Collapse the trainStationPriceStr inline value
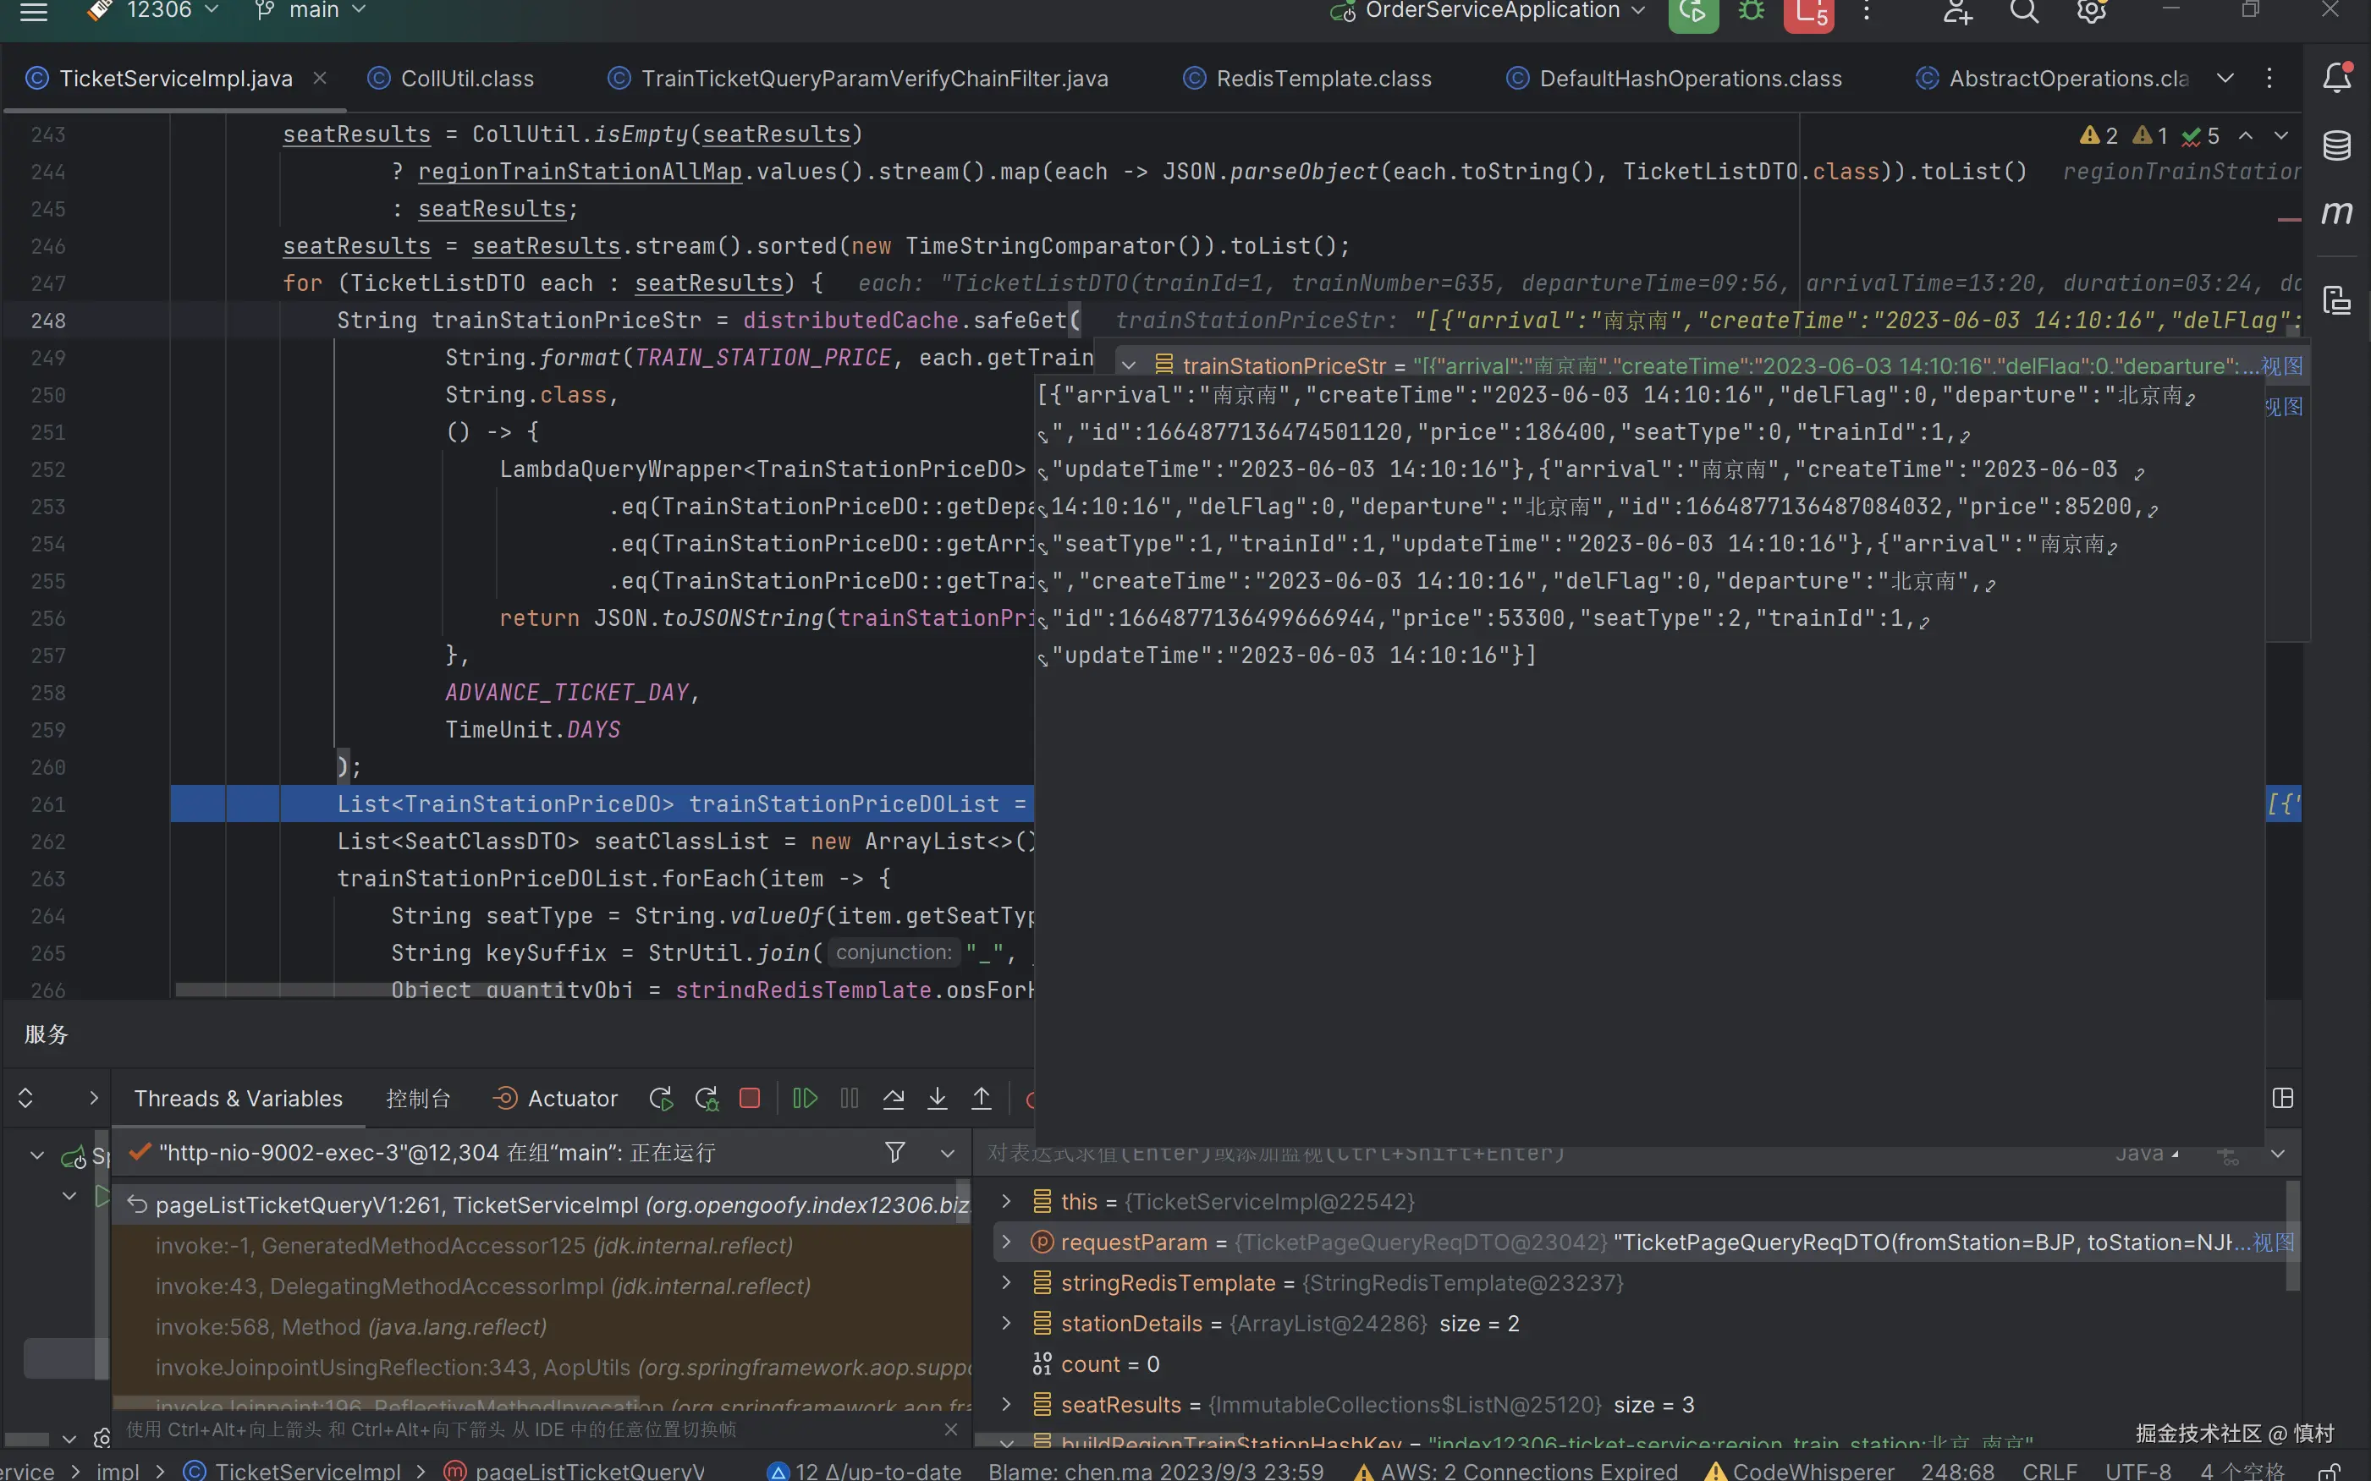Viewport: 2371px width, 1481px height. click(1129, 365)
